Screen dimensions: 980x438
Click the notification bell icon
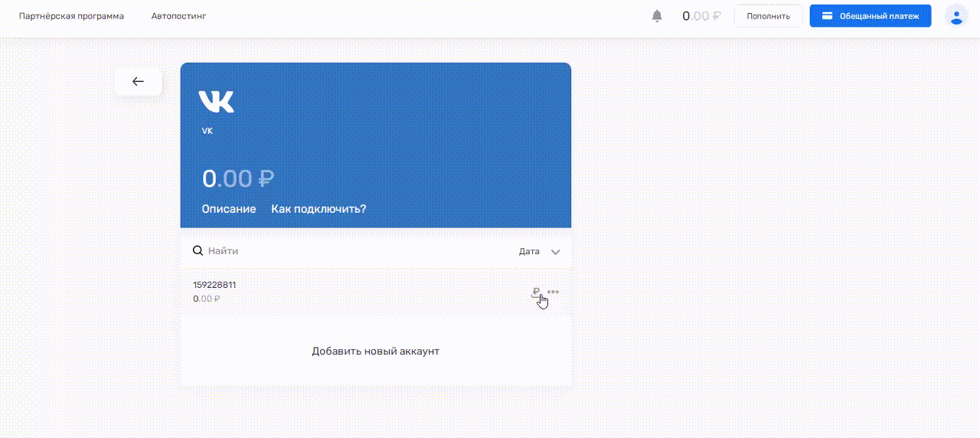657,15
